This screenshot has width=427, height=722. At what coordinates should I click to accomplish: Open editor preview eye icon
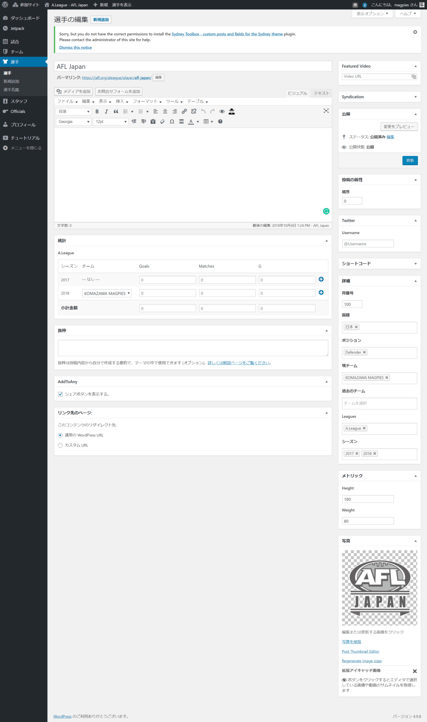222,112
